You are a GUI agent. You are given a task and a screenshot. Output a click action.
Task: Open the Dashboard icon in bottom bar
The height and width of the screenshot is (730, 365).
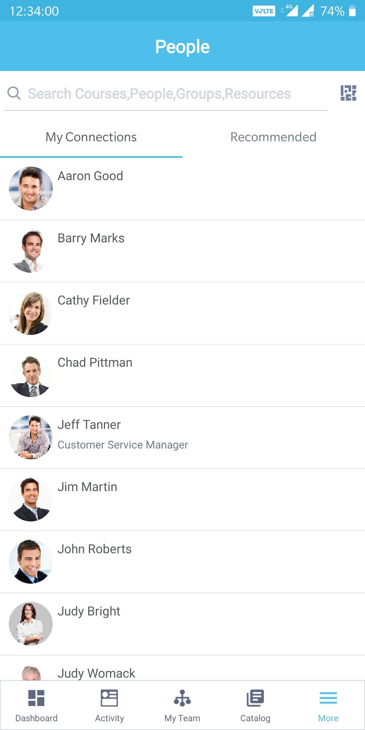pyautogui.click(x=36, y=698)
